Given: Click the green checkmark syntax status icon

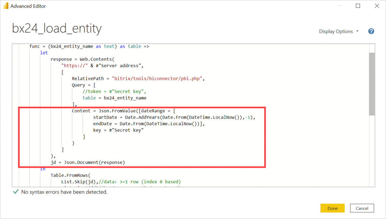Looking at the screenshot, I should [15, 192].
